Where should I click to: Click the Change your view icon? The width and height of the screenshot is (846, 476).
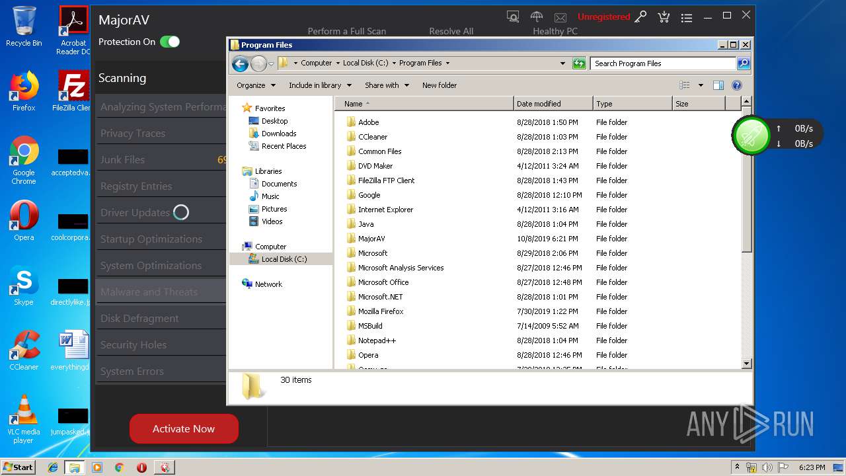685,85
